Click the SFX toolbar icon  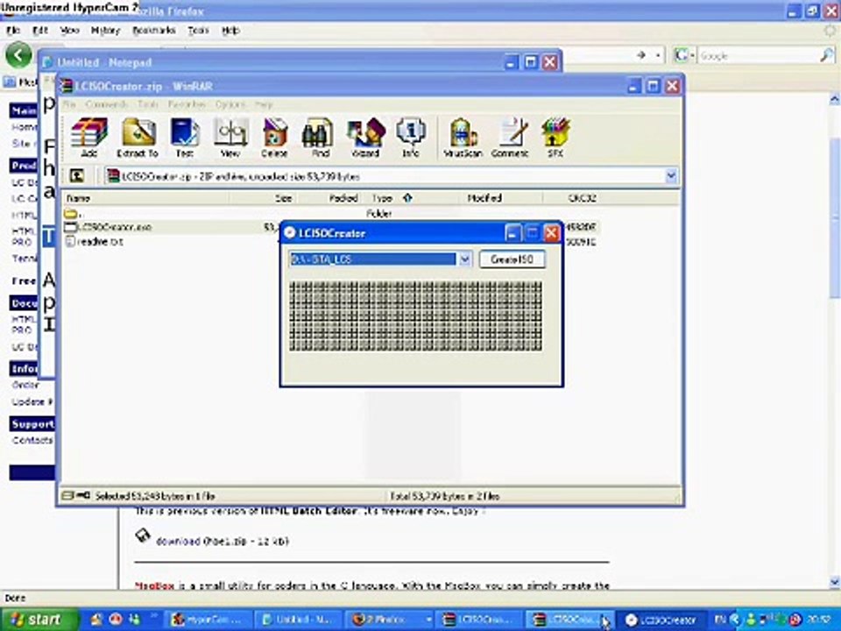[x=555, y=138]
